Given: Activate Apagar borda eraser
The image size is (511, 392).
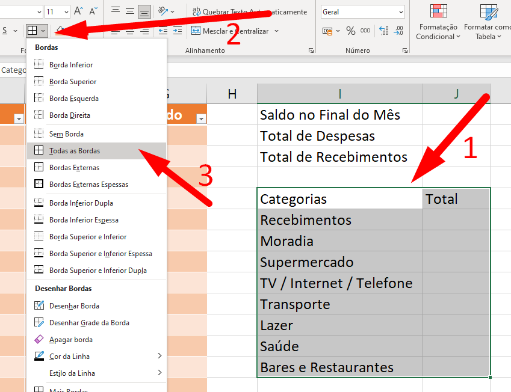Looking at the screenshot, I should (97, 340).
